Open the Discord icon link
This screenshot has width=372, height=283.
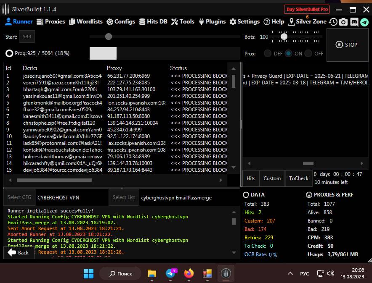tap(354, 22)
